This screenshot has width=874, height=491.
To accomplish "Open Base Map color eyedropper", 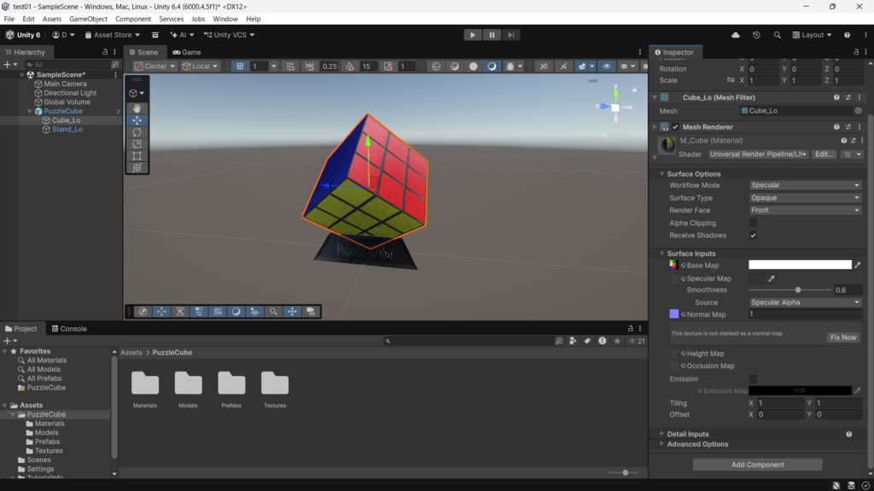I will [858, 265].
